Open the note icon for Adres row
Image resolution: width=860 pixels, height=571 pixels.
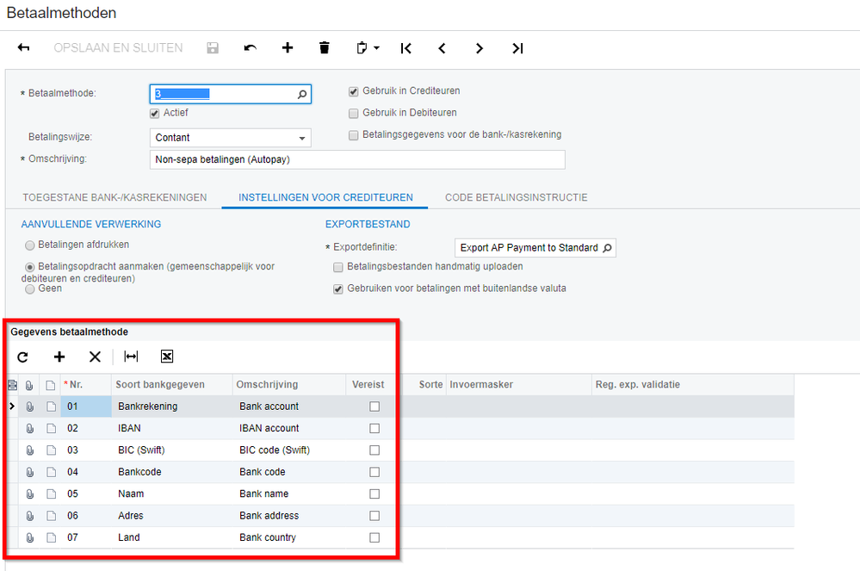point(51,516)
